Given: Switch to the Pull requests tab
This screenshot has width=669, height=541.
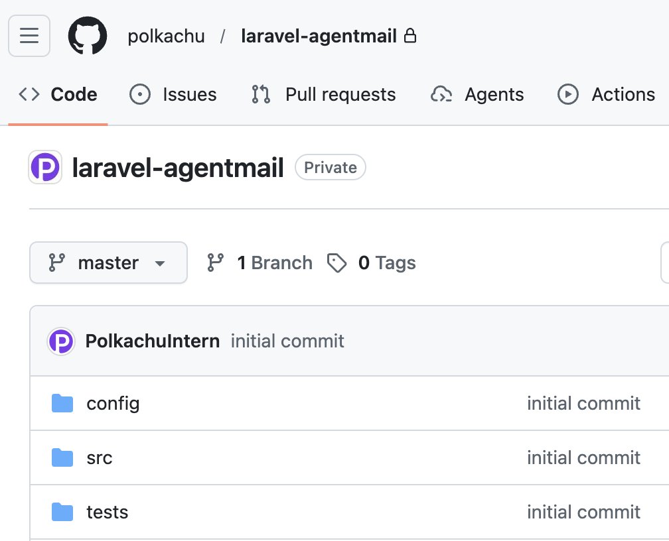Looking at the screenshot, I should (x=324, y=95).
